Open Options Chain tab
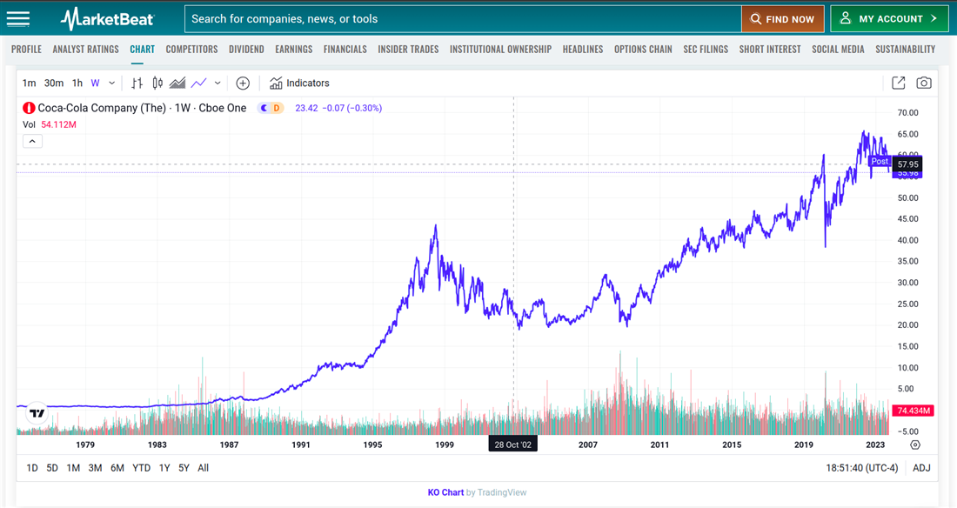This screenshot has width=957, height=508. (643, 50)
